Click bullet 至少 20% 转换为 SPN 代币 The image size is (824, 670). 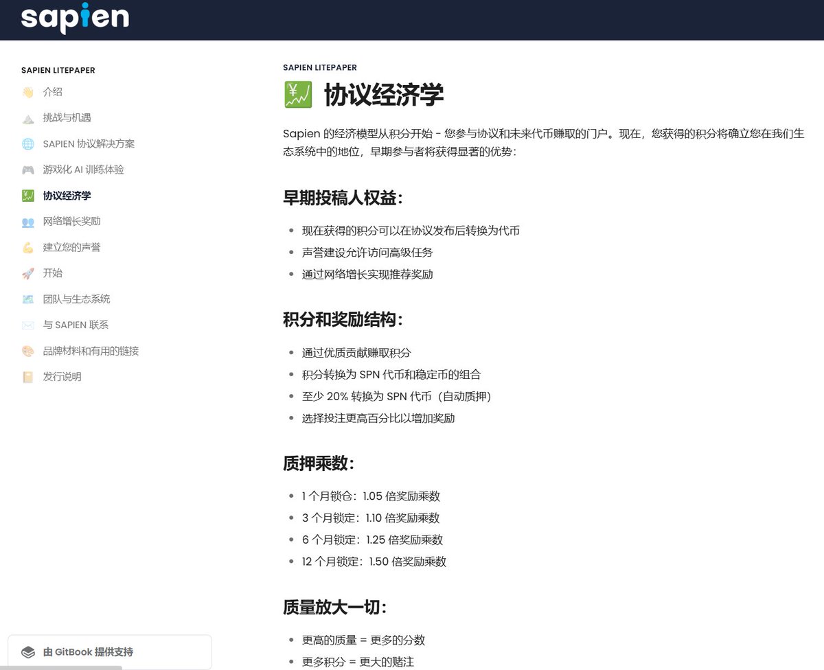tap(397, 397)
